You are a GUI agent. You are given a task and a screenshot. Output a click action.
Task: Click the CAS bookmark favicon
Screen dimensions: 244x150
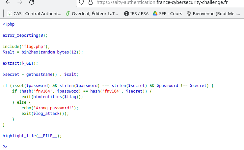[x=9, y=14]
